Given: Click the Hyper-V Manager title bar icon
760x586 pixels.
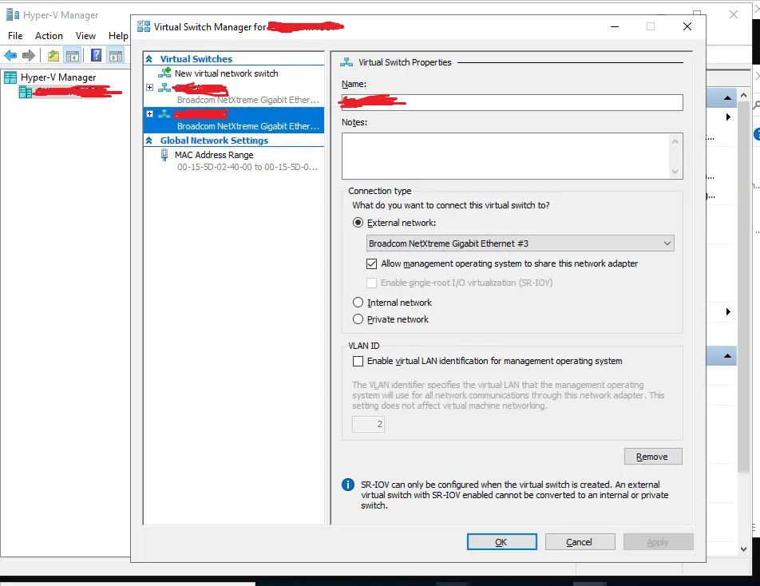Looking at the screenshot, I should click(13, 15).
